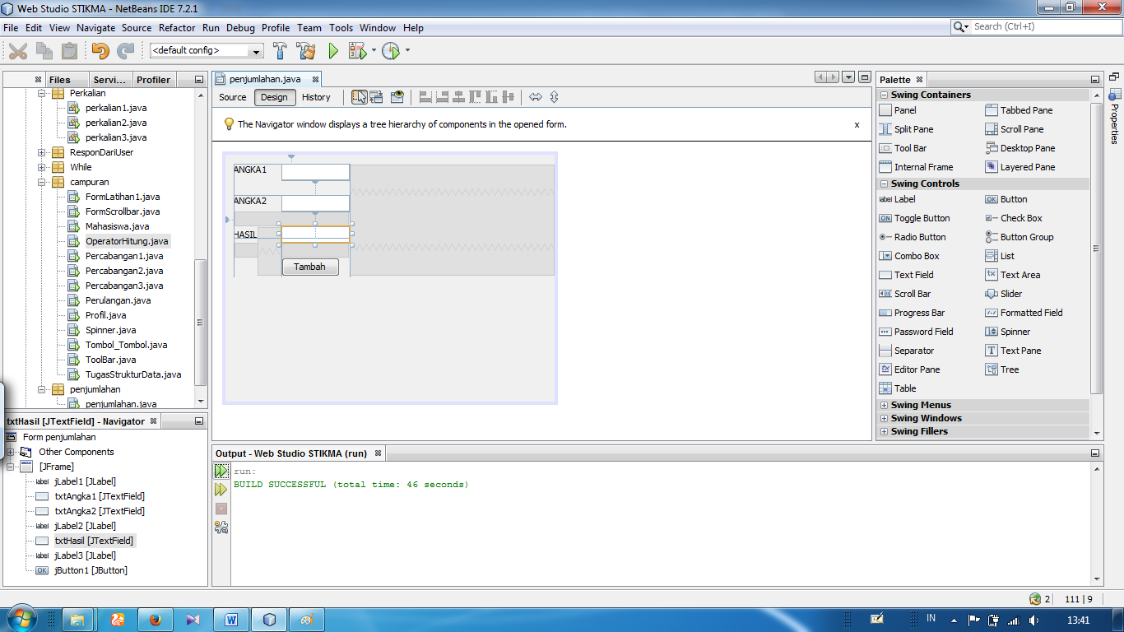Open the Refactor menu

177,27
